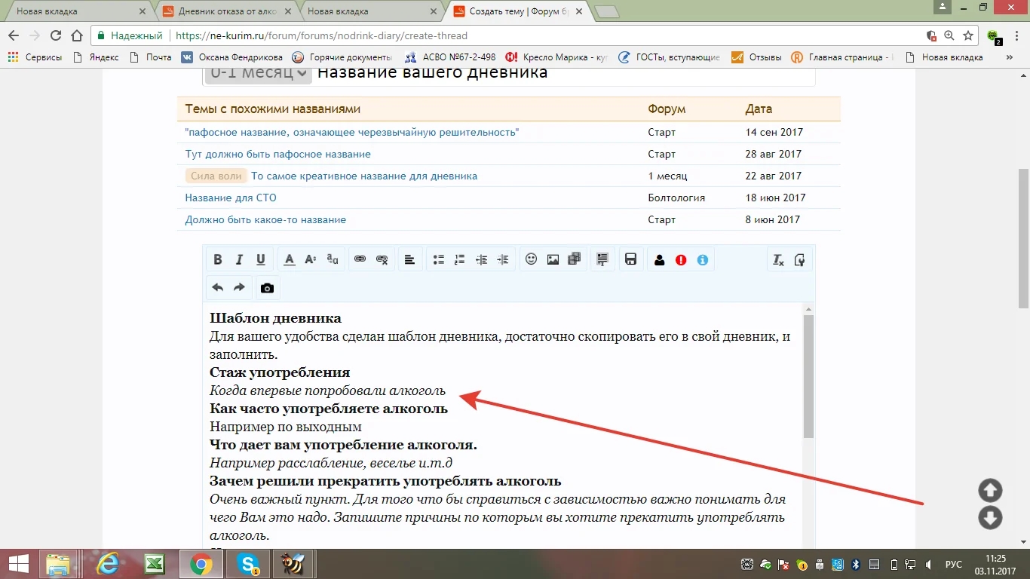1030x579 pixels.
Task: Open the emoji smiley picker
Action: (531, 259)
